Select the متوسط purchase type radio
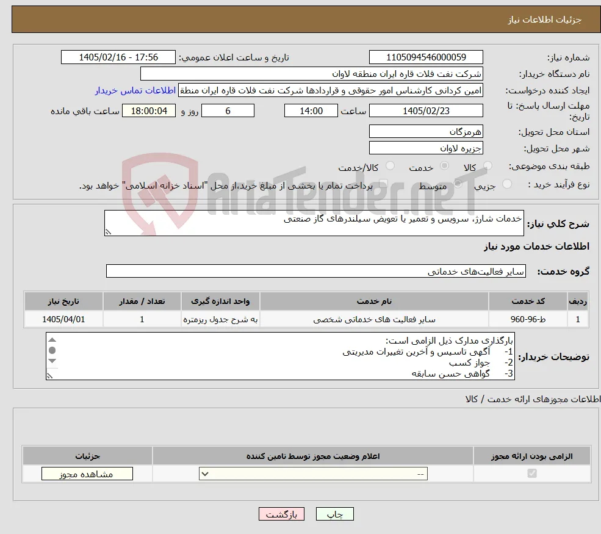The image size is (601, 534). click(458, 184)
